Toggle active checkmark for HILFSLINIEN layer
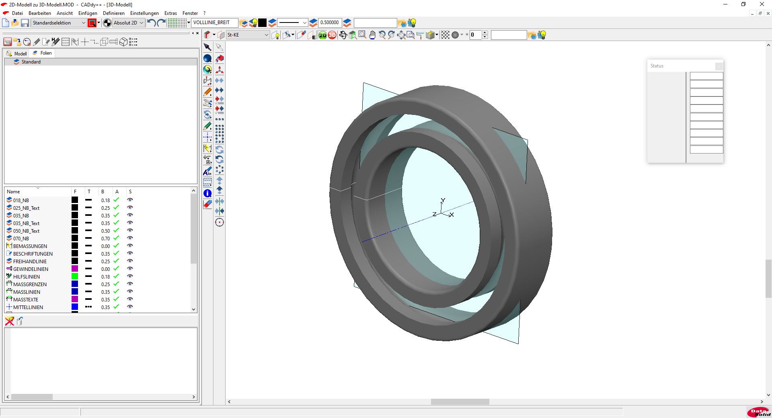Screen dimensions: 772x418 click(x=116, y=277)
